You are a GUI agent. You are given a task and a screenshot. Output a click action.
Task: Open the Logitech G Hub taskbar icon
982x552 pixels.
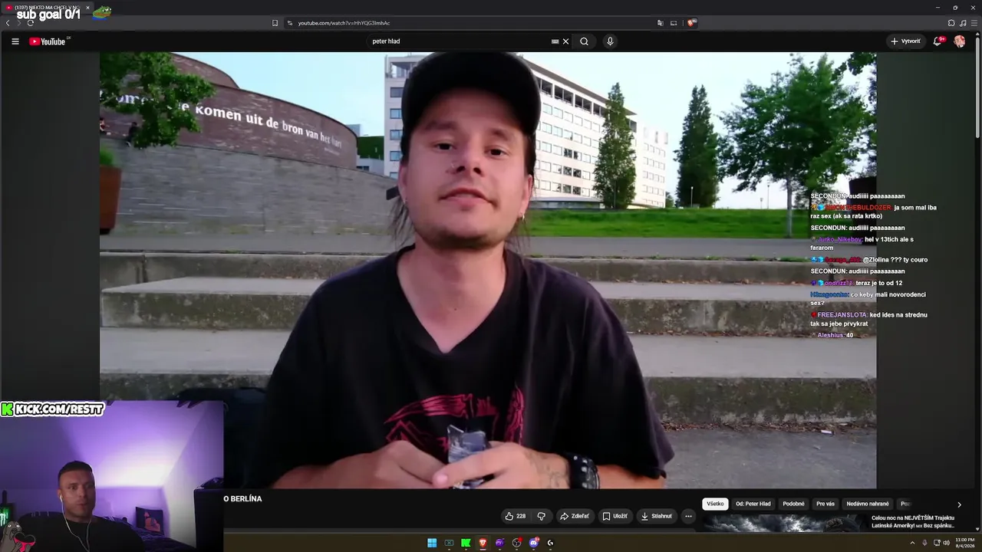(x=550, y=543)
